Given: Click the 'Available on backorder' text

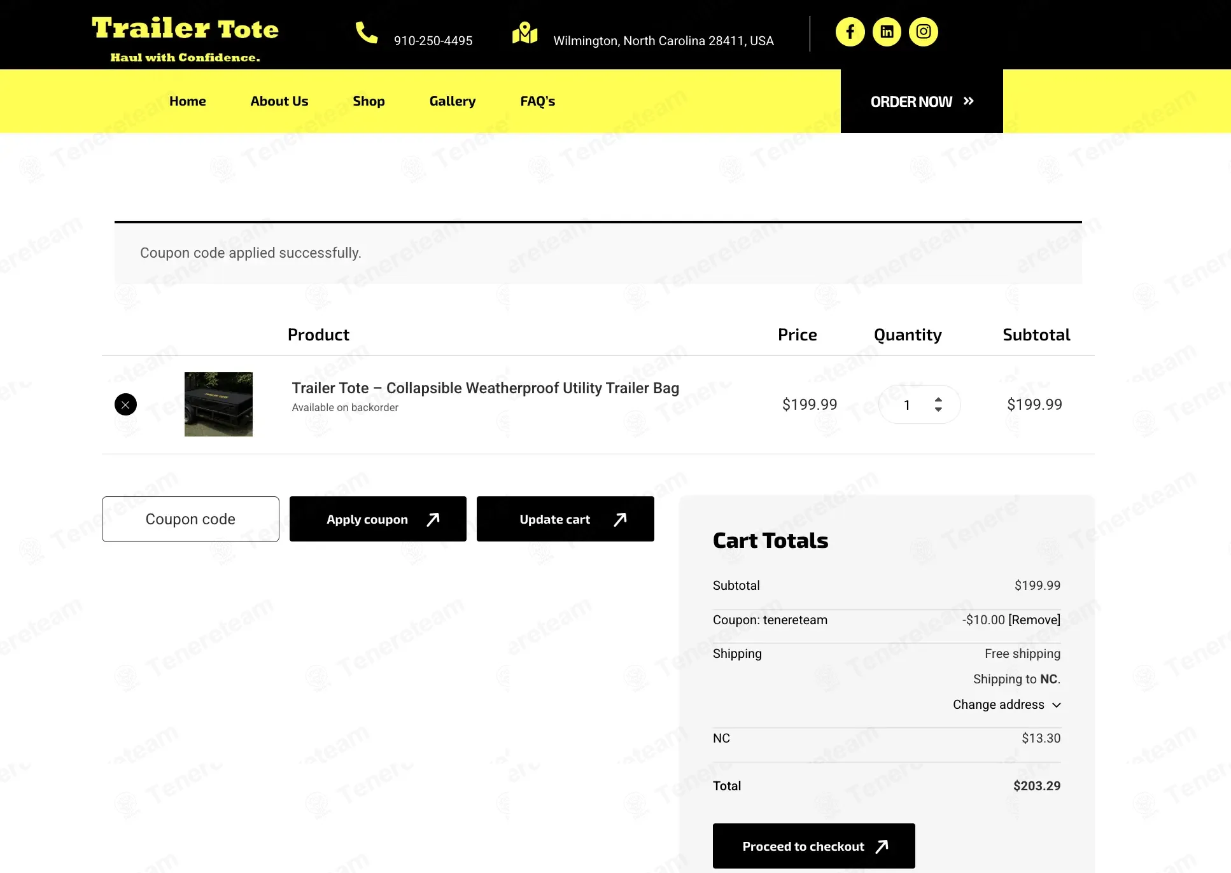Looking at the screenshot, I should 345,407.
